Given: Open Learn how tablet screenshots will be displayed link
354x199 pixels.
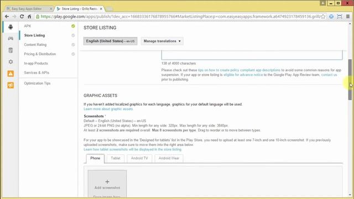Looking at the screenshot, I should (x=133, y=149).
